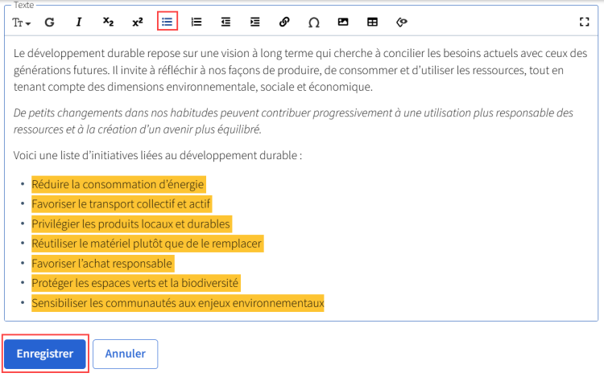Click the italic paragraph starting "De petits changements"
604x377 pixels.
click(293, 121)
